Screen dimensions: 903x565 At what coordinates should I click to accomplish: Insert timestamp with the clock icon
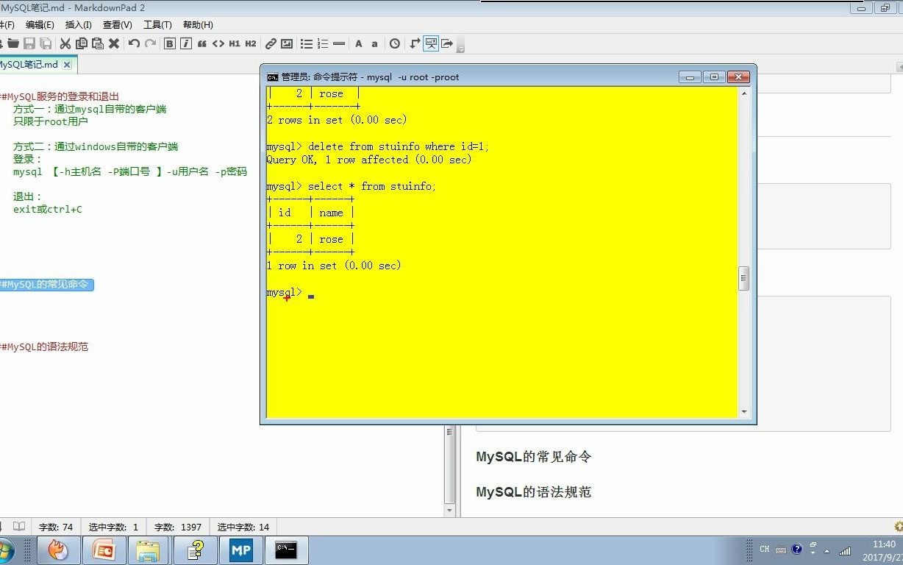coord(395,43)
